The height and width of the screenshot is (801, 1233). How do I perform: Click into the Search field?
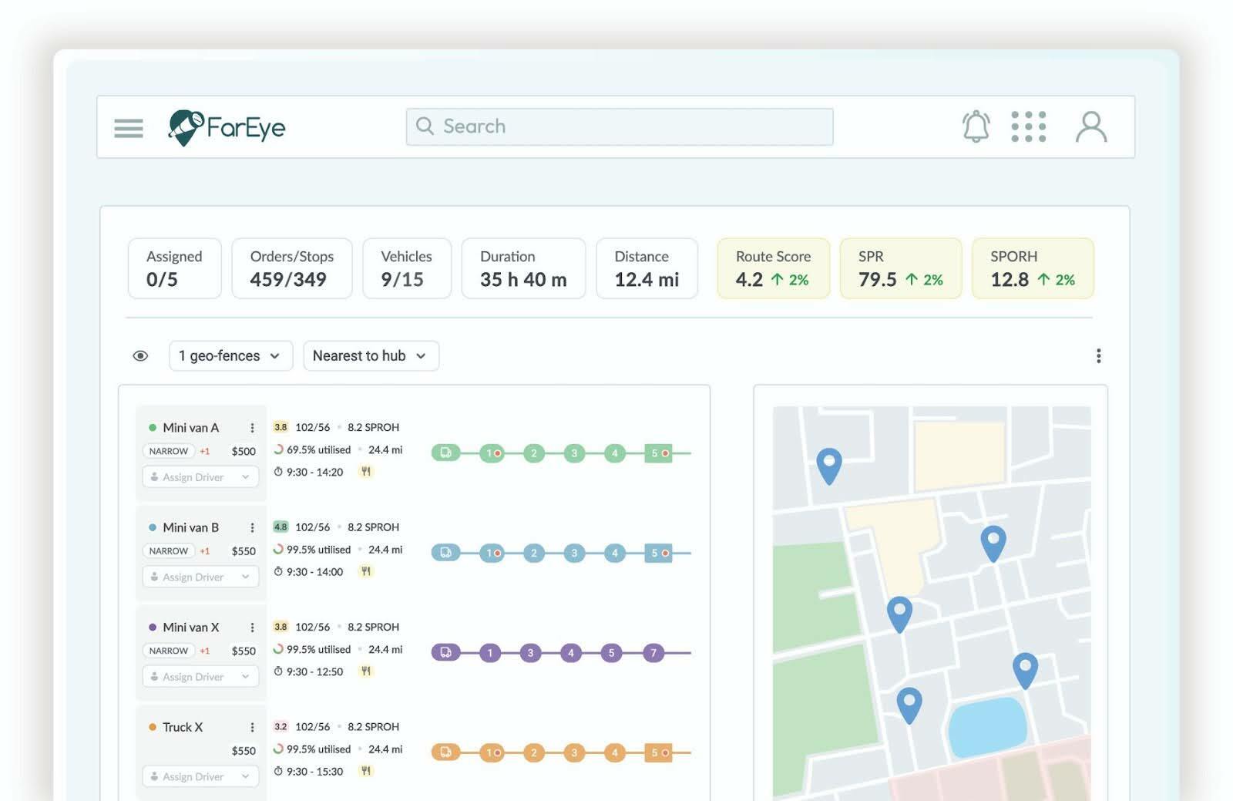[x=620, y=126]
